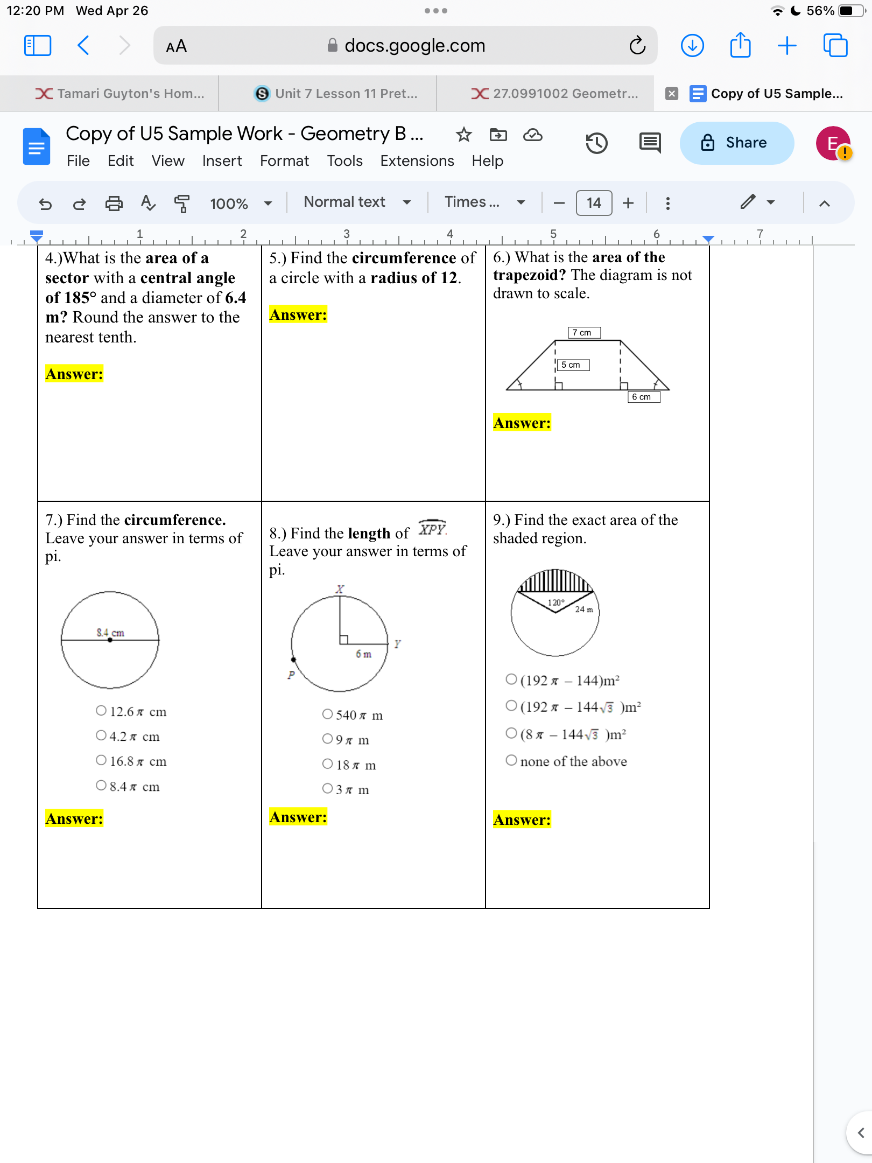
Task: Move document to folder icon
Action: pyautogui.click(x=498, y=136)
